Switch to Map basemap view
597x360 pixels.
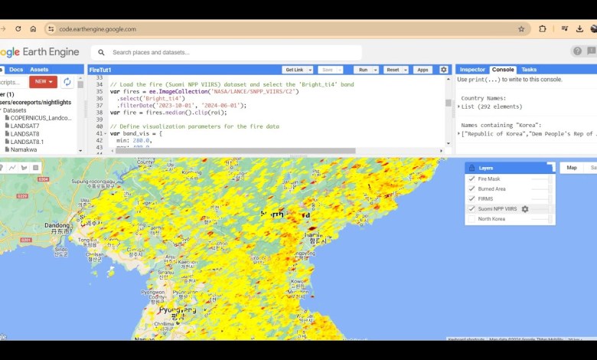coord(572,168)
